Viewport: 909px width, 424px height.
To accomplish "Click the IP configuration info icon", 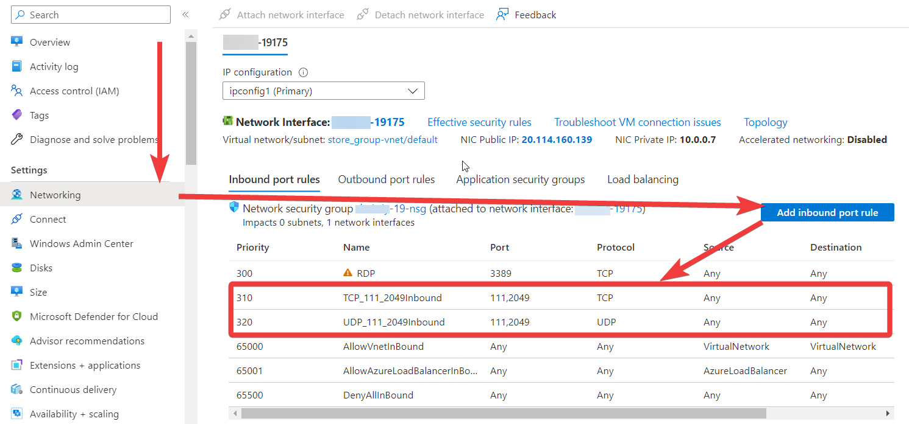I will pos(303,72).
